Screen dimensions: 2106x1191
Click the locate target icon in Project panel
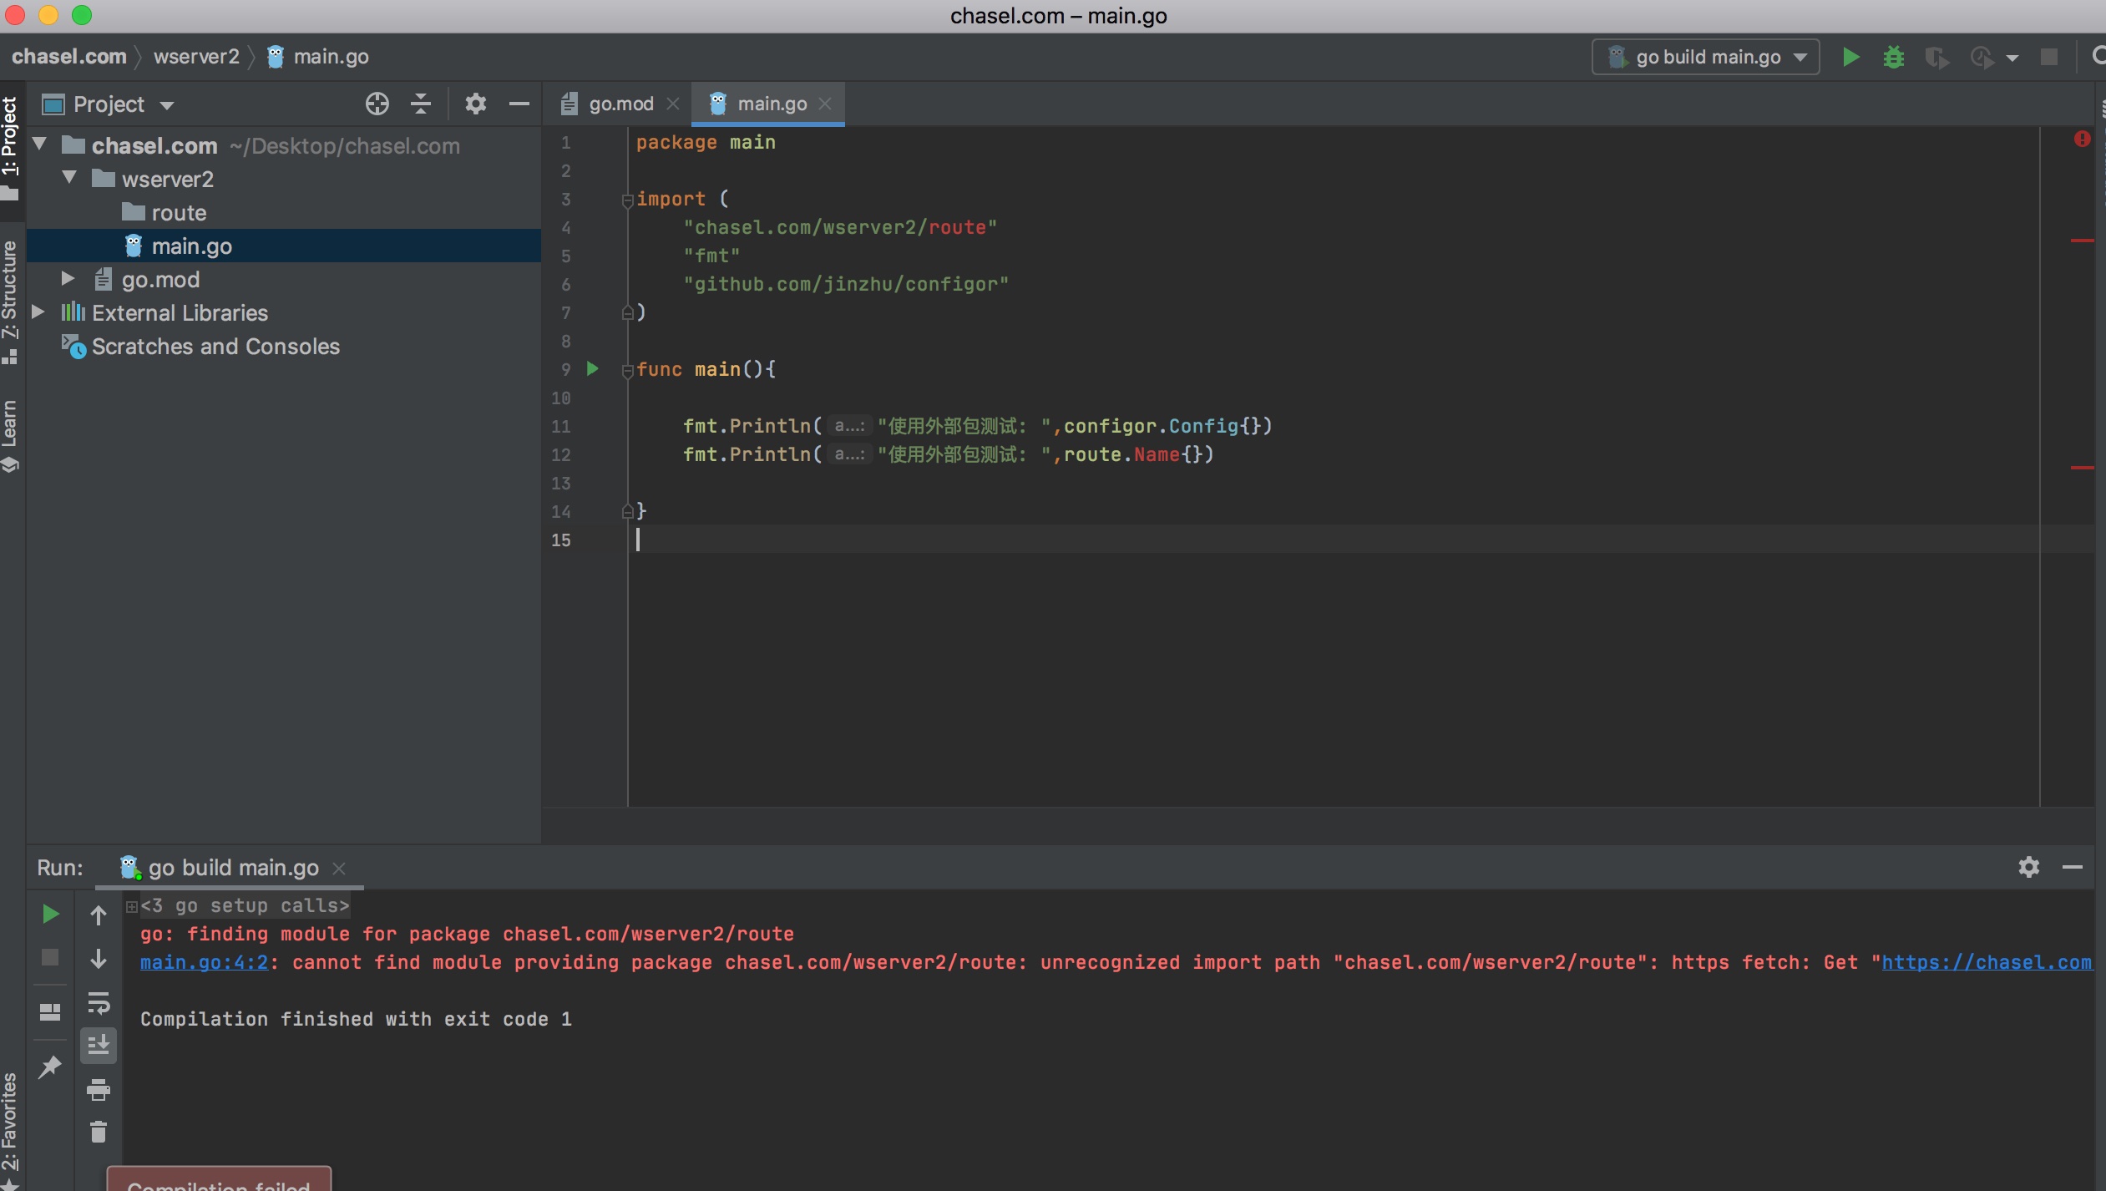pyautogui.click(x=377, y=104)
